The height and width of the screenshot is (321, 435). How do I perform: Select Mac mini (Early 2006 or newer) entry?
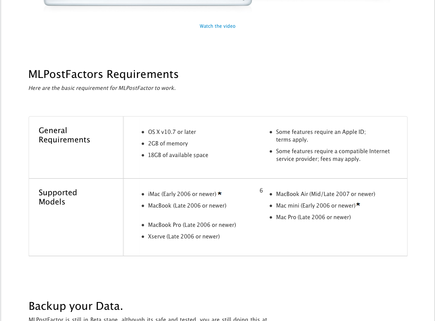[x=316, y=206]
